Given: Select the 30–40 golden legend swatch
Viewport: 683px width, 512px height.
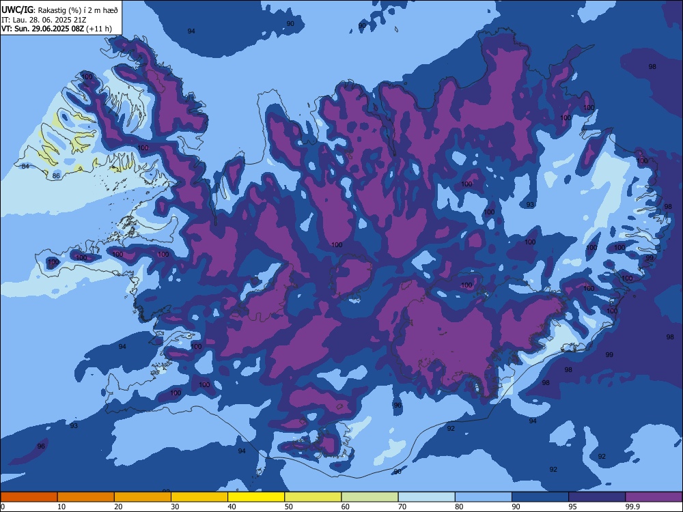Looking at the screenshot, I should (199, 497).
